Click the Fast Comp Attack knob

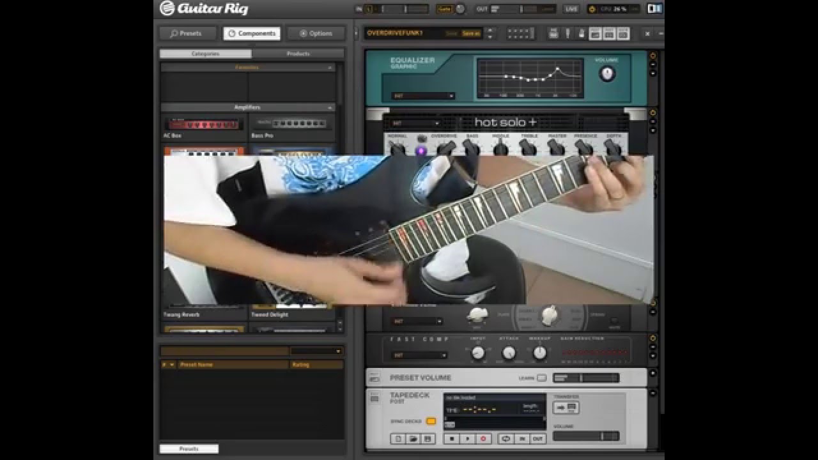[509, 353]
